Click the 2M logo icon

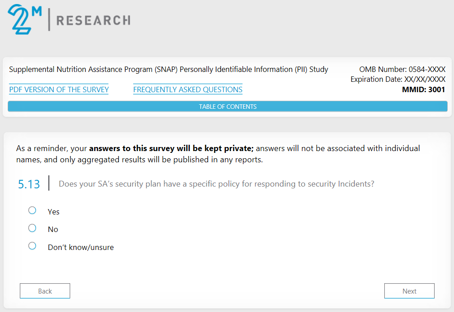tap(23, 19)
